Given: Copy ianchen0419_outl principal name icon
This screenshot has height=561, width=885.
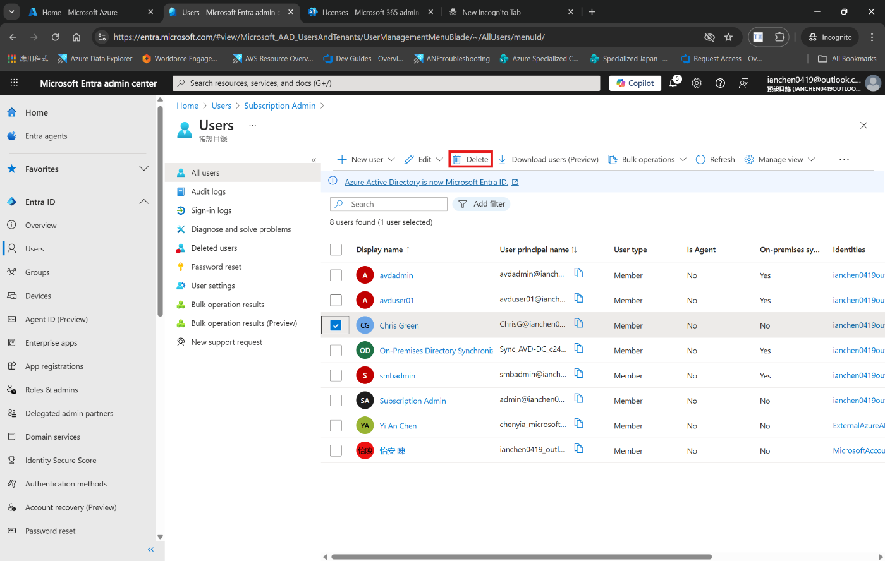Looking at the screenshot, I should 578,449.
